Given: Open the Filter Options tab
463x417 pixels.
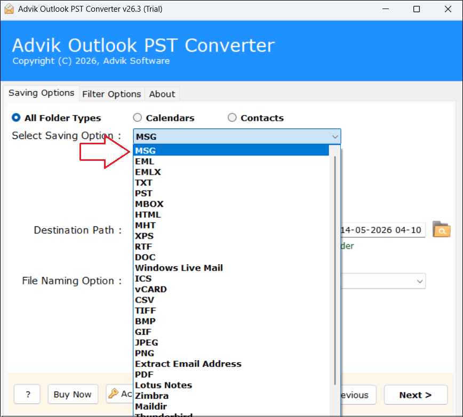Looking at the screenshot, I should pos(111,94).
